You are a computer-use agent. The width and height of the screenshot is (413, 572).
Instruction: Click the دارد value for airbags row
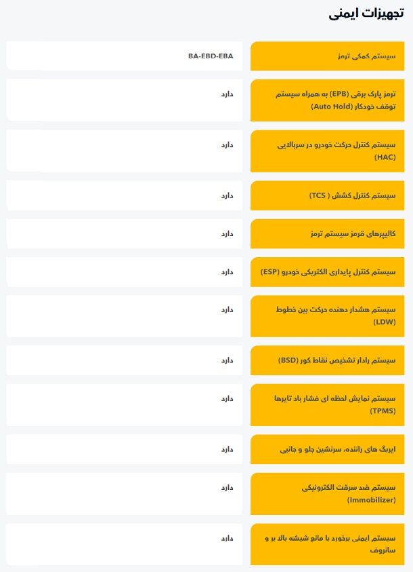(x=226, y=449)
